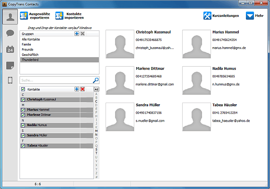Click the search magnifier icon
Viewport: 270px width, 189px height.
96,80
